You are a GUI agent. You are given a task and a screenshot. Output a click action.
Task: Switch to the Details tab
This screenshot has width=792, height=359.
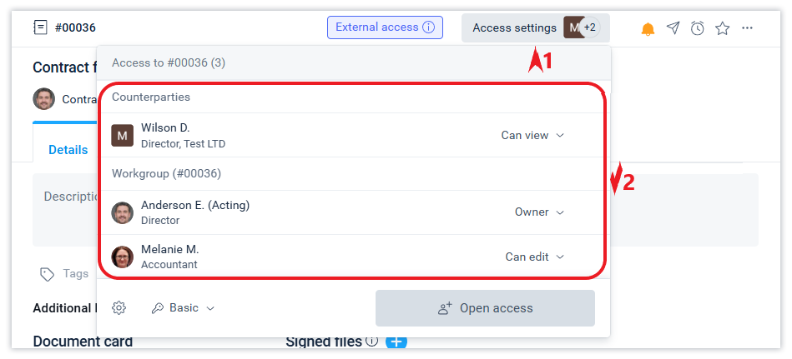(x=68, y=150)
